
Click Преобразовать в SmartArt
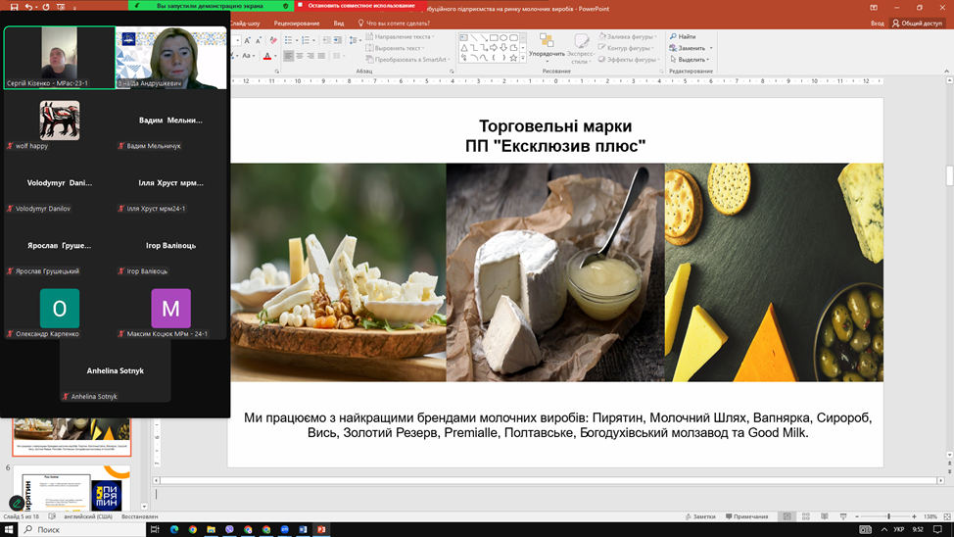[x=407, y=60]
